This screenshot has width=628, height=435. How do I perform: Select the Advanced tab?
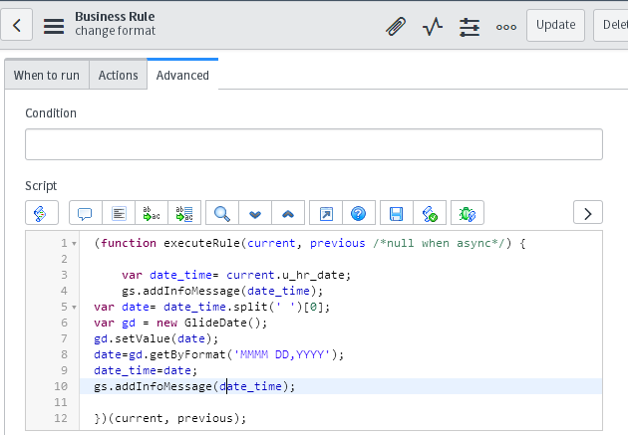182,76
